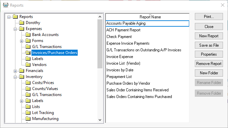Click the Lot Tracking folder icon
This screenshot has width=228, height=128.
[x=28, y=113]
